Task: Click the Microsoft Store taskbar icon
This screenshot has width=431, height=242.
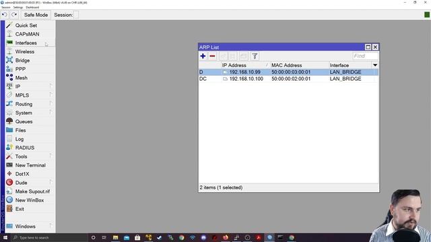Action: click(137, 237)
